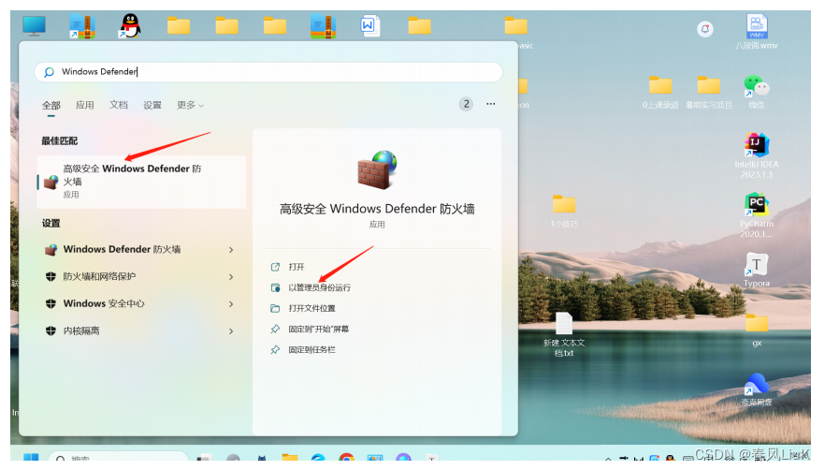
Task: Expand chevron beside 防火墙和网络保护
Action: (231, 277)
